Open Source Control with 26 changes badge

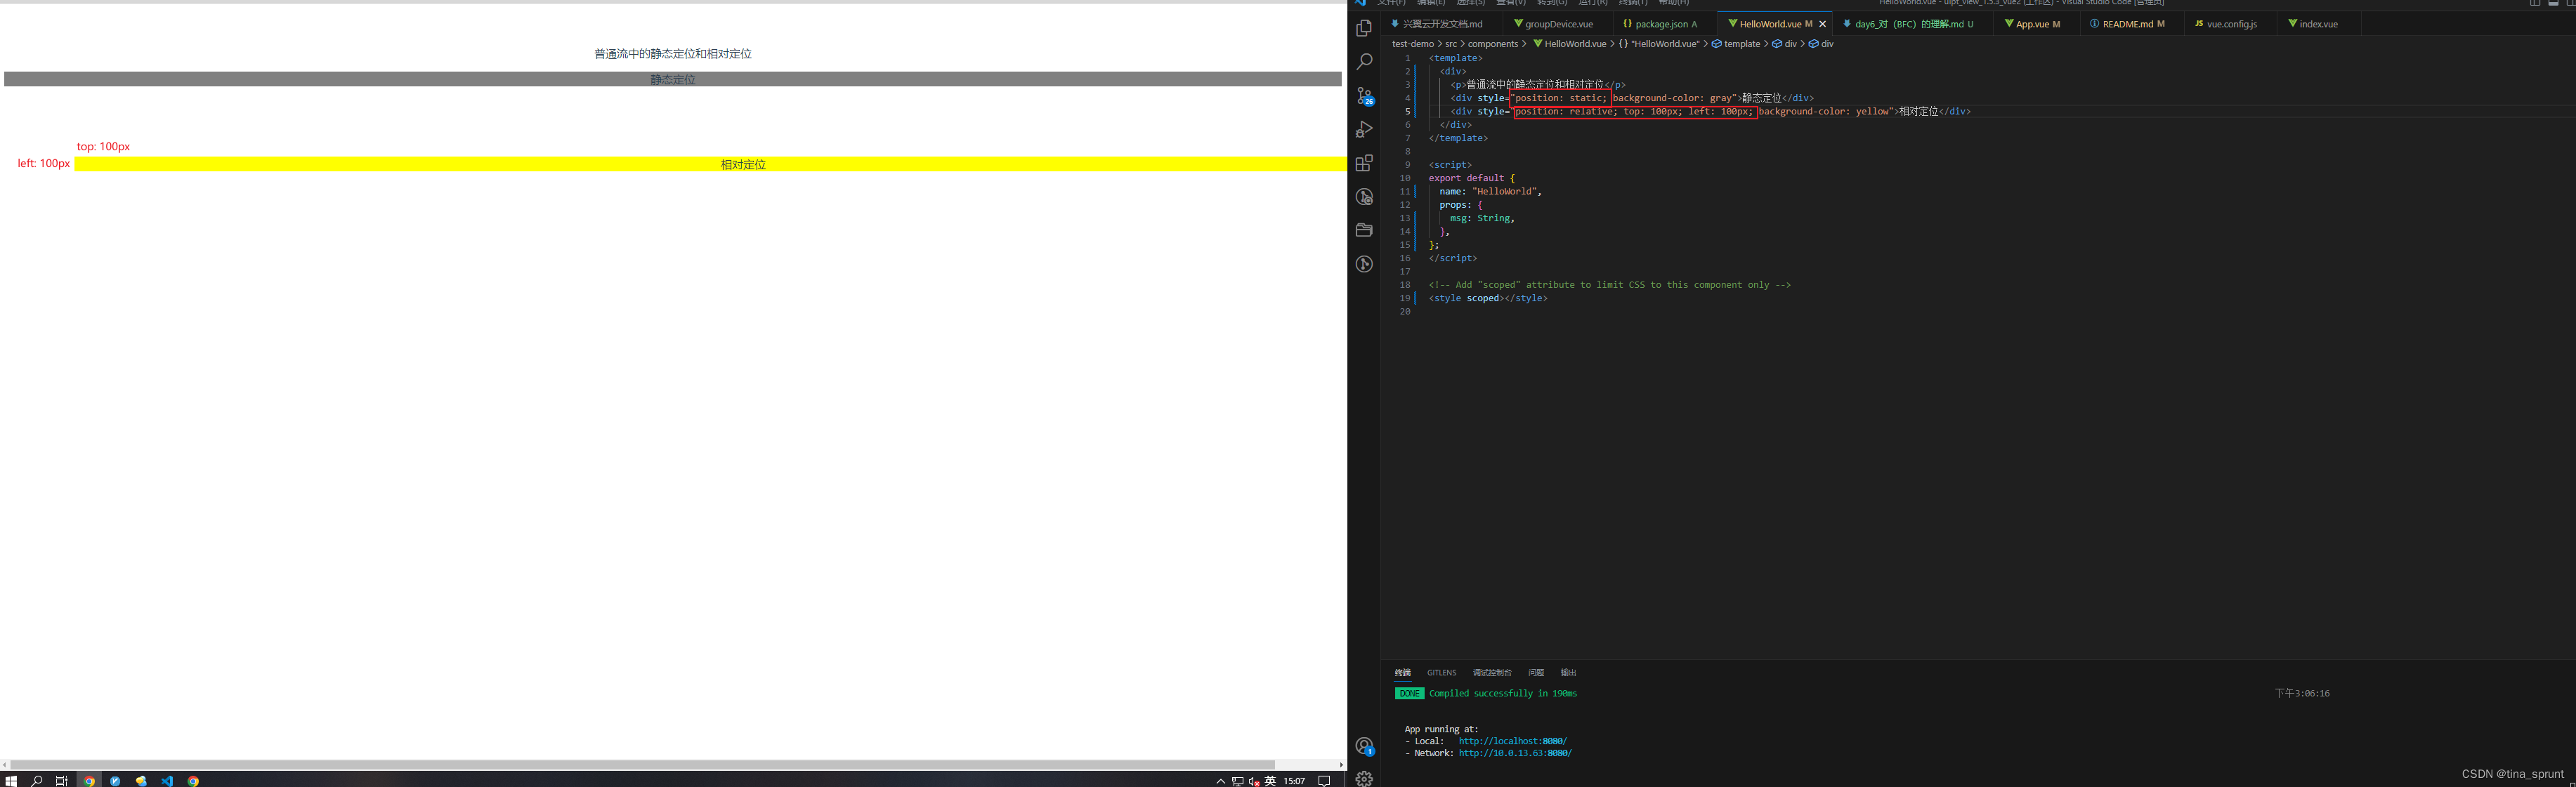pos(1364,96)
